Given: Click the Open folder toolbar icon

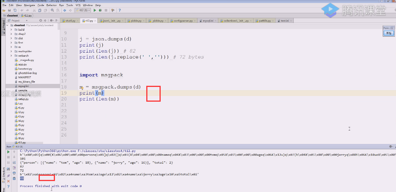Looking at the screenshot, I should 4,10.
